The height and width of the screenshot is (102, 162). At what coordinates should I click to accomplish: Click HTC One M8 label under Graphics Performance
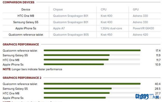[x=11, y=60]
